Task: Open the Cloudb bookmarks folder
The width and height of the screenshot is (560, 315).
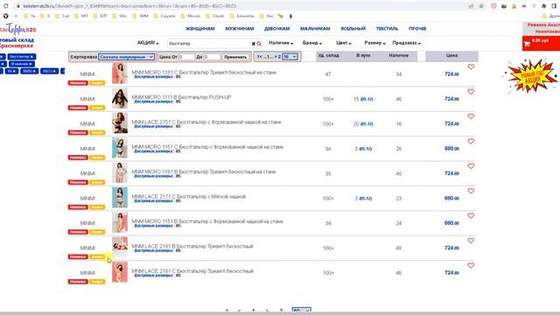Action: (215, 16)
